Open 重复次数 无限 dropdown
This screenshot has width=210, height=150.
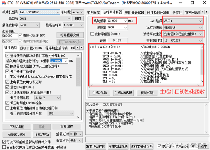tap(76, 141)
